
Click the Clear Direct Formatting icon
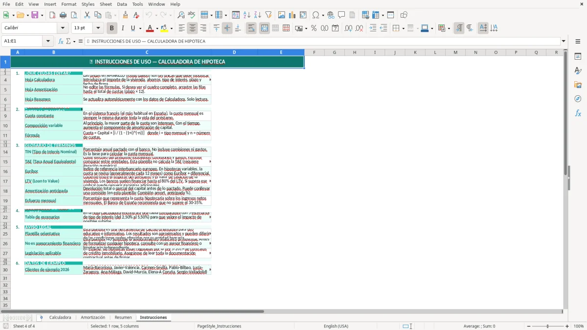click(136, 15)
